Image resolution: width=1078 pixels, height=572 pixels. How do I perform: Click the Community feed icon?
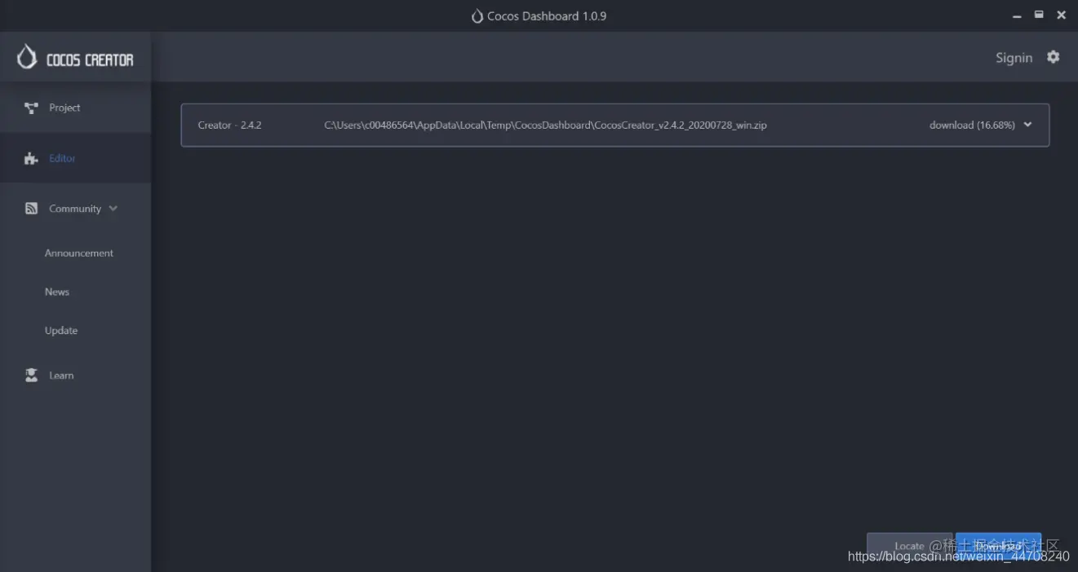[31, 209]
